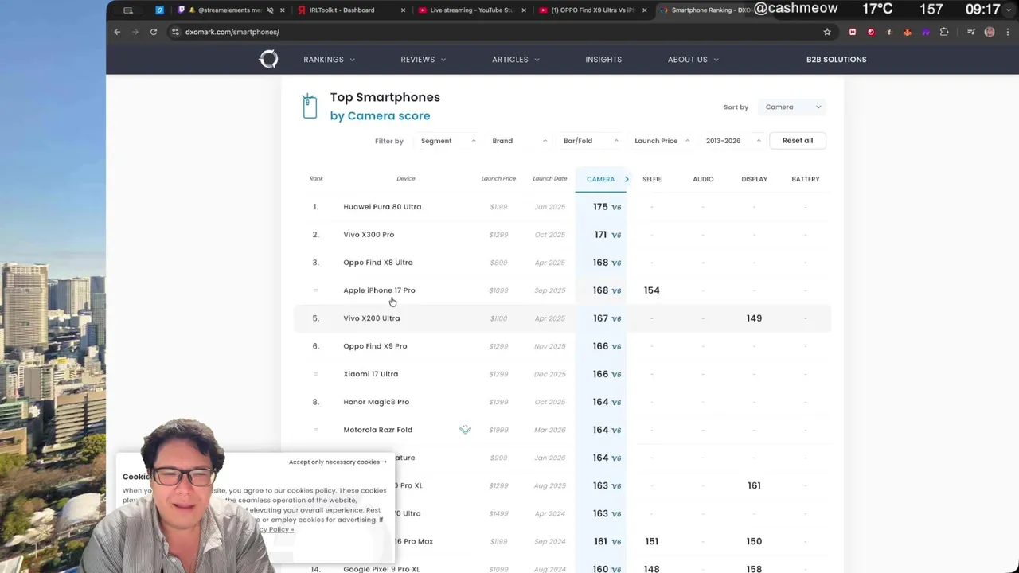The height and width of the screenshot is (573, 1019).
Task: Switch to the streamelements tab
Action: point(231,10)
